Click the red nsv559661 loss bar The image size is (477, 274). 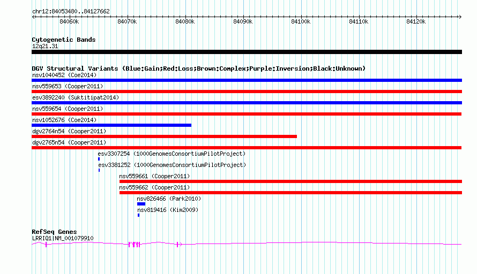click(291, 181)
